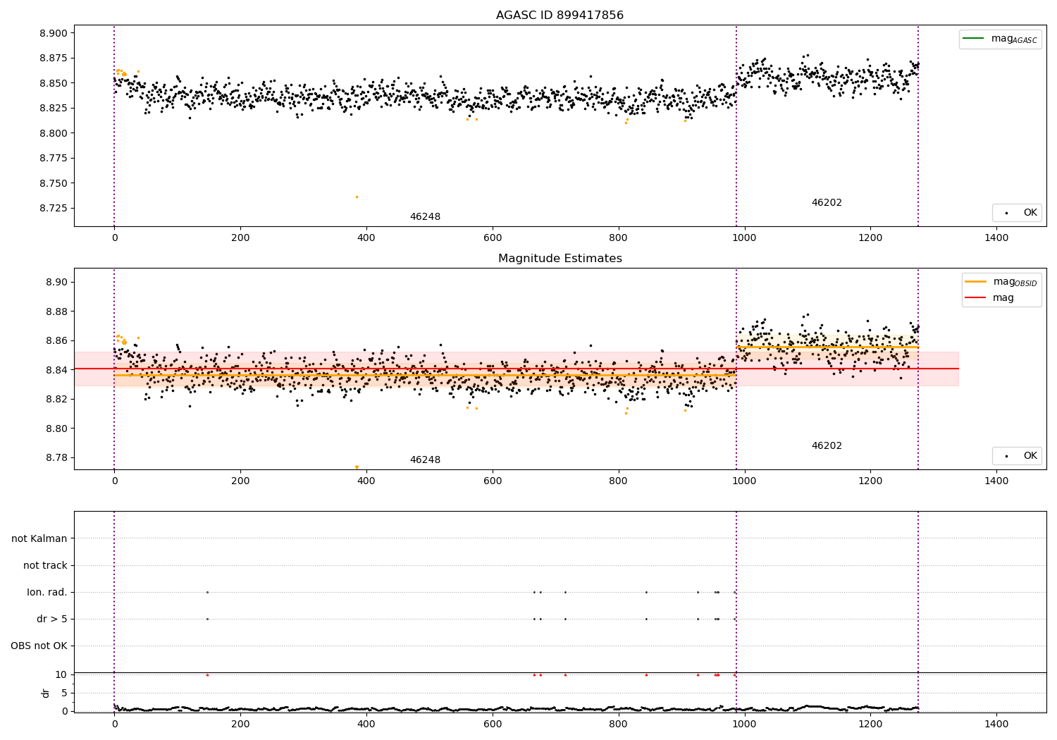Click the 8.850 y-axis tick label

point(53,83)
